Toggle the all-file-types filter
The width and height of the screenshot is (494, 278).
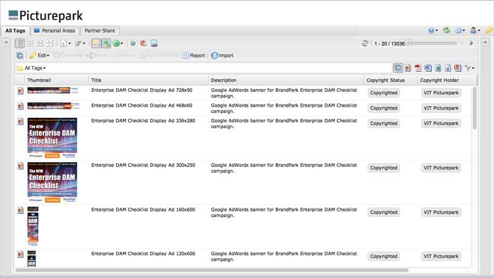[x=398, y=68]
